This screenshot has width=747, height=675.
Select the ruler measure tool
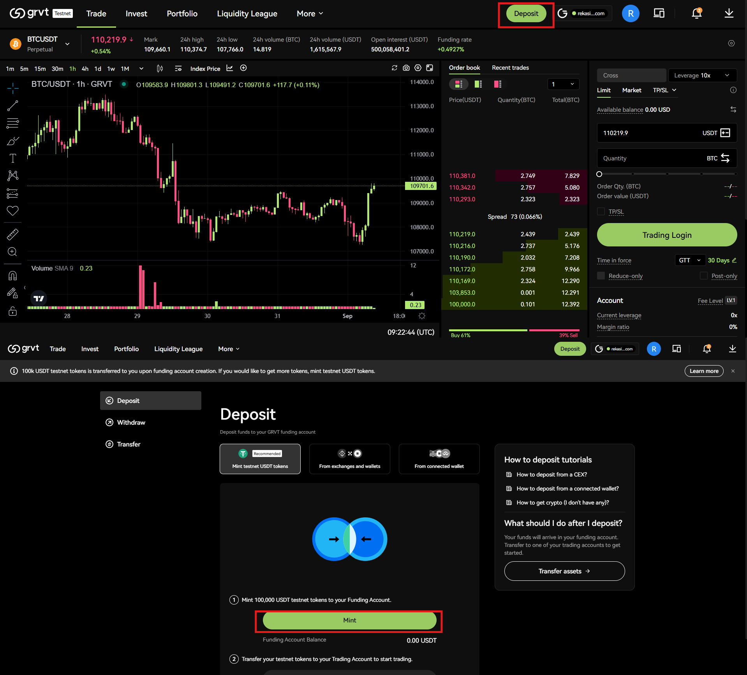pyautogui.click(x=12, y=234)
